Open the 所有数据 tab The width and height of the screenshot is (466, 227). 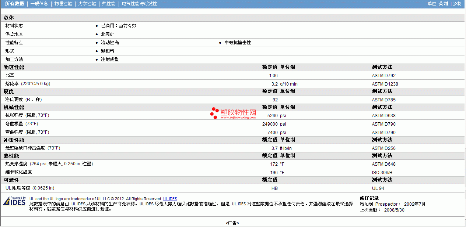click(14, 4)
